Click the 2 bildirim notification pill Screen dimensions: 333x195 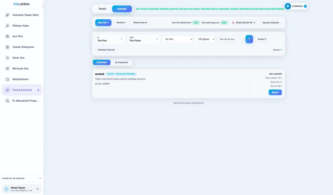click(297, 6)
